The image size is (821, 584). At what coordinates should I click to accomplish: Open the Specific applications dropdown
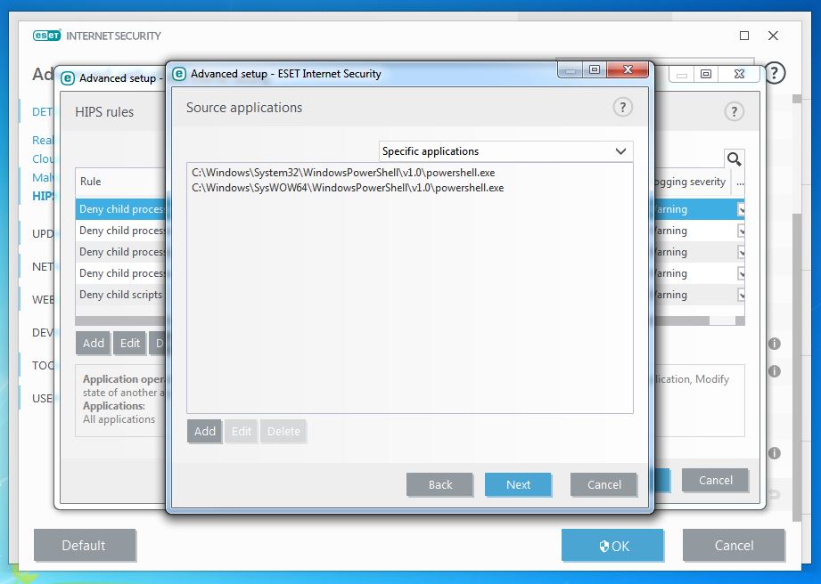point(505,151)
